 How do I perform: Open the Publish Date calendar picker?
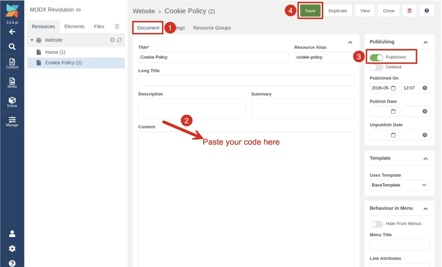(x=393, y=111)
